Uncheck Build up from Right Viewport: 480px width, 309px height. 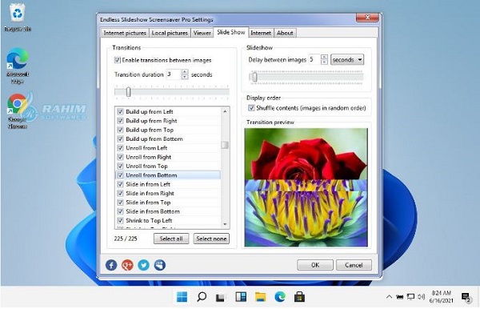tap(120, 121)
